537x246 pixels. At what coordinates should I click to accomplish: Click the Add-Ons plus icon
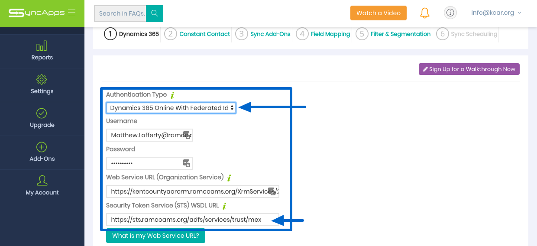(x=42, y=147)
